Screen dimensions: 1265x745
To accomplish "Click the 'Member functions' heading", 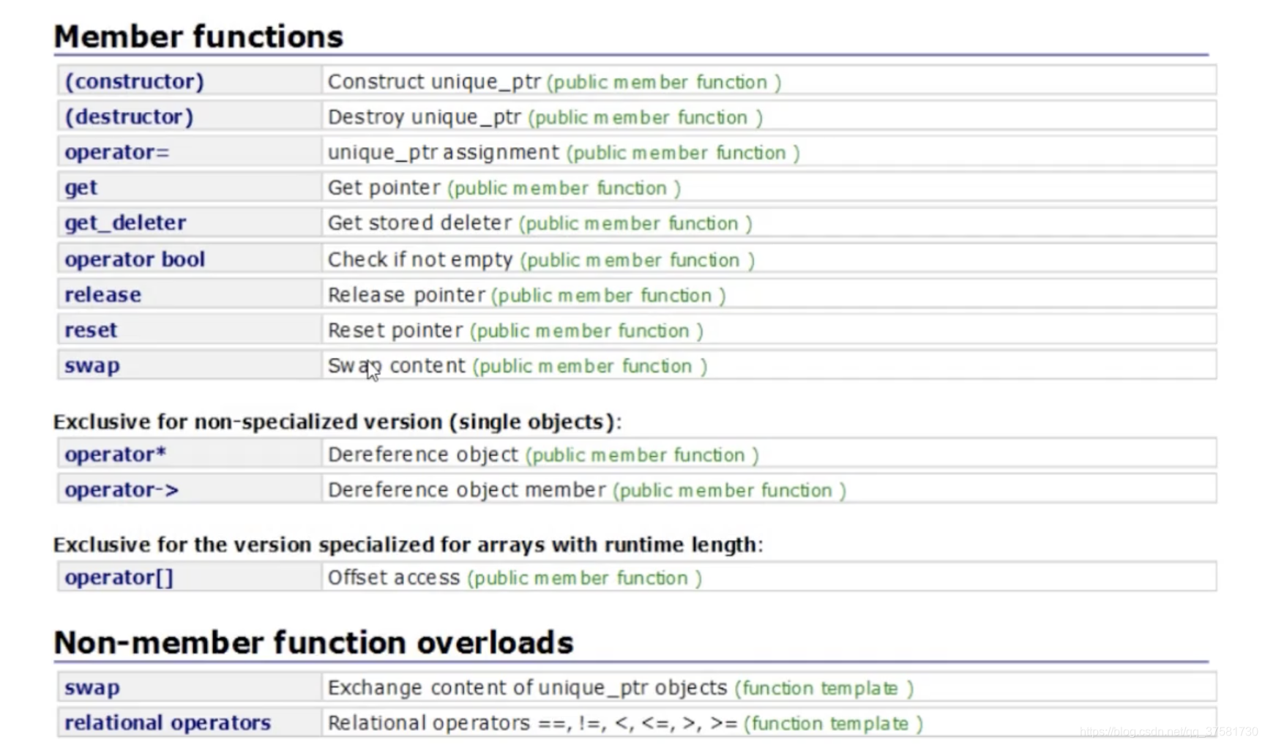I will pyautogui.click(x=198, y=37).
